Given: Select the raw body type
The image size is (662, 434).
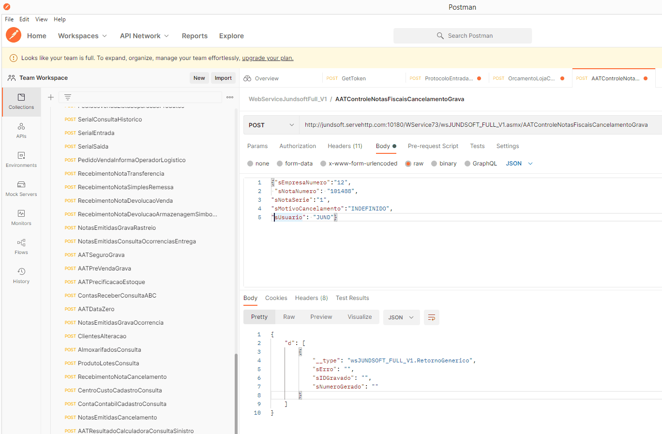Looking at the screenshot, I should pos(408,164).
